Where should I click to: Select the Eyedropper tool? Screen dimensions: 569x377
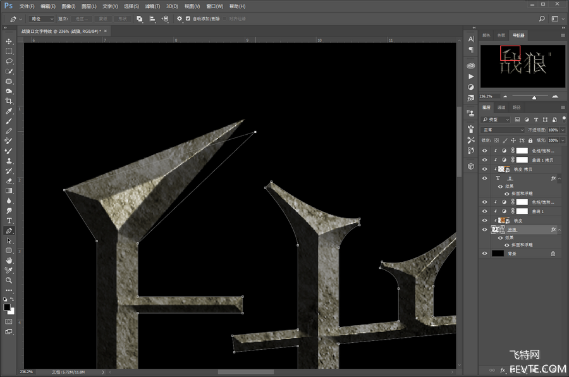pos(9,111)
